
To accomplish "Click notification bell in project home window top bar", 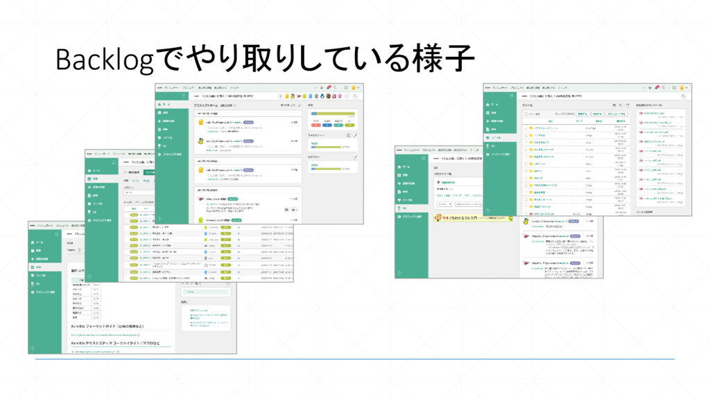I will [329, 88].
